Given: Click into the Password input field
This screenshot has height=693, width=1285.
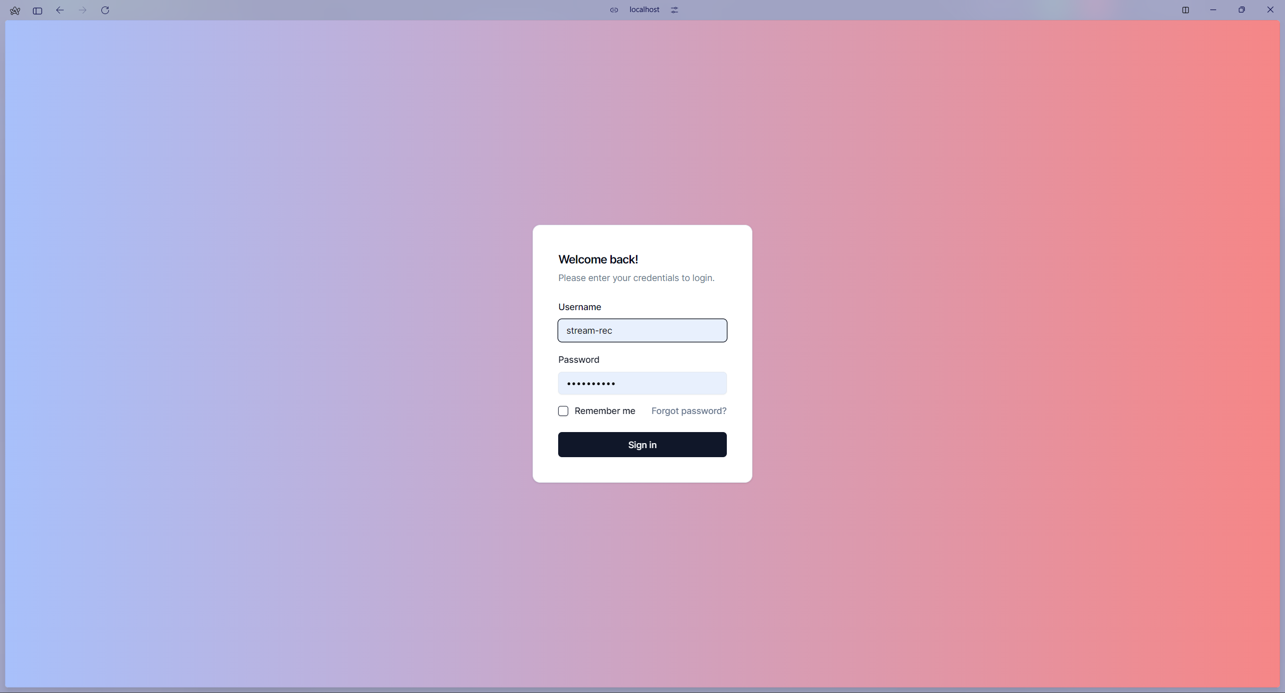Looking at the screenshot, I should click(642, 383).
